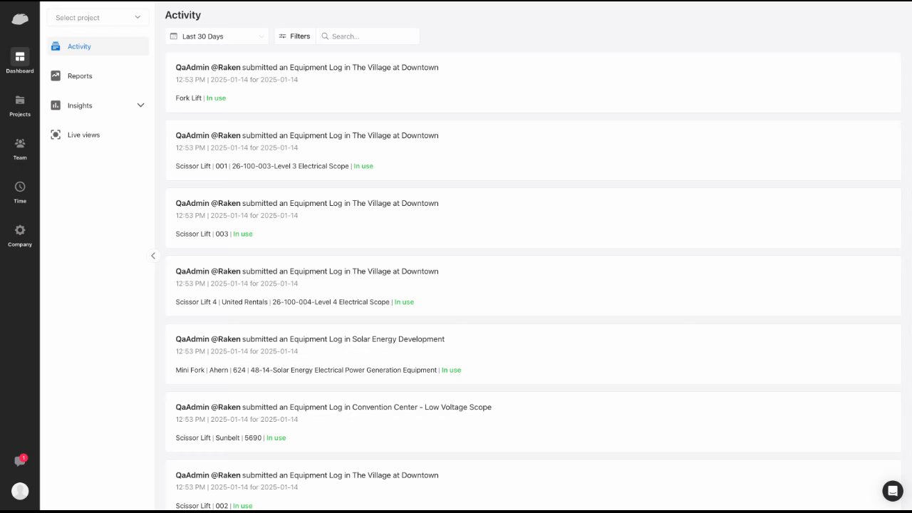The image size is (912, 513).
Task: Open the Time clock section
Action: (20, 192)
